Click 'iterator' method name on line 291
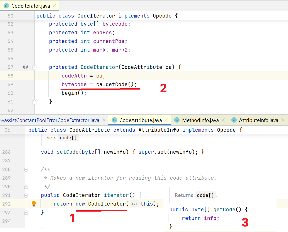 point(116,195)
